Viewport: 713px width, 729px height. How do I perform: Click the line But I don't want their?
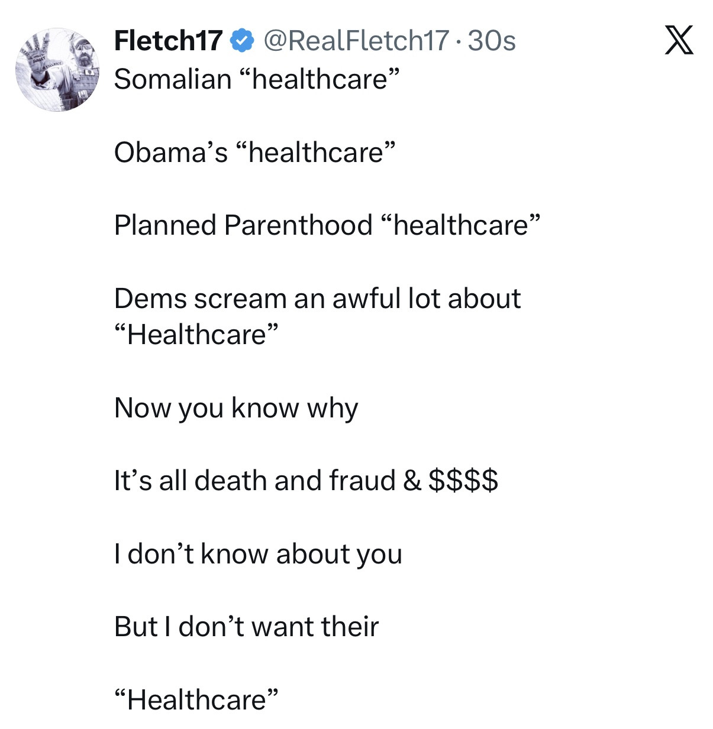tap(246, 627)
